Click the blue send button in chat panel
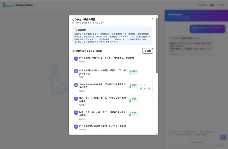 click(x=223, y=137)
